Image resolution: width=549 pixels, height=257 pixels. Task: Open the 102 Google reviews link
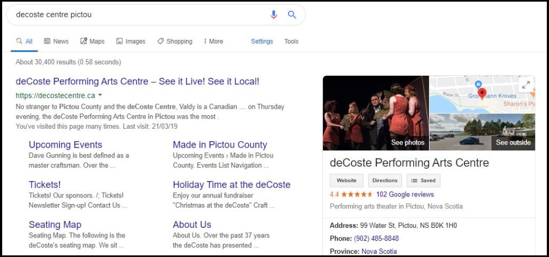405,194
